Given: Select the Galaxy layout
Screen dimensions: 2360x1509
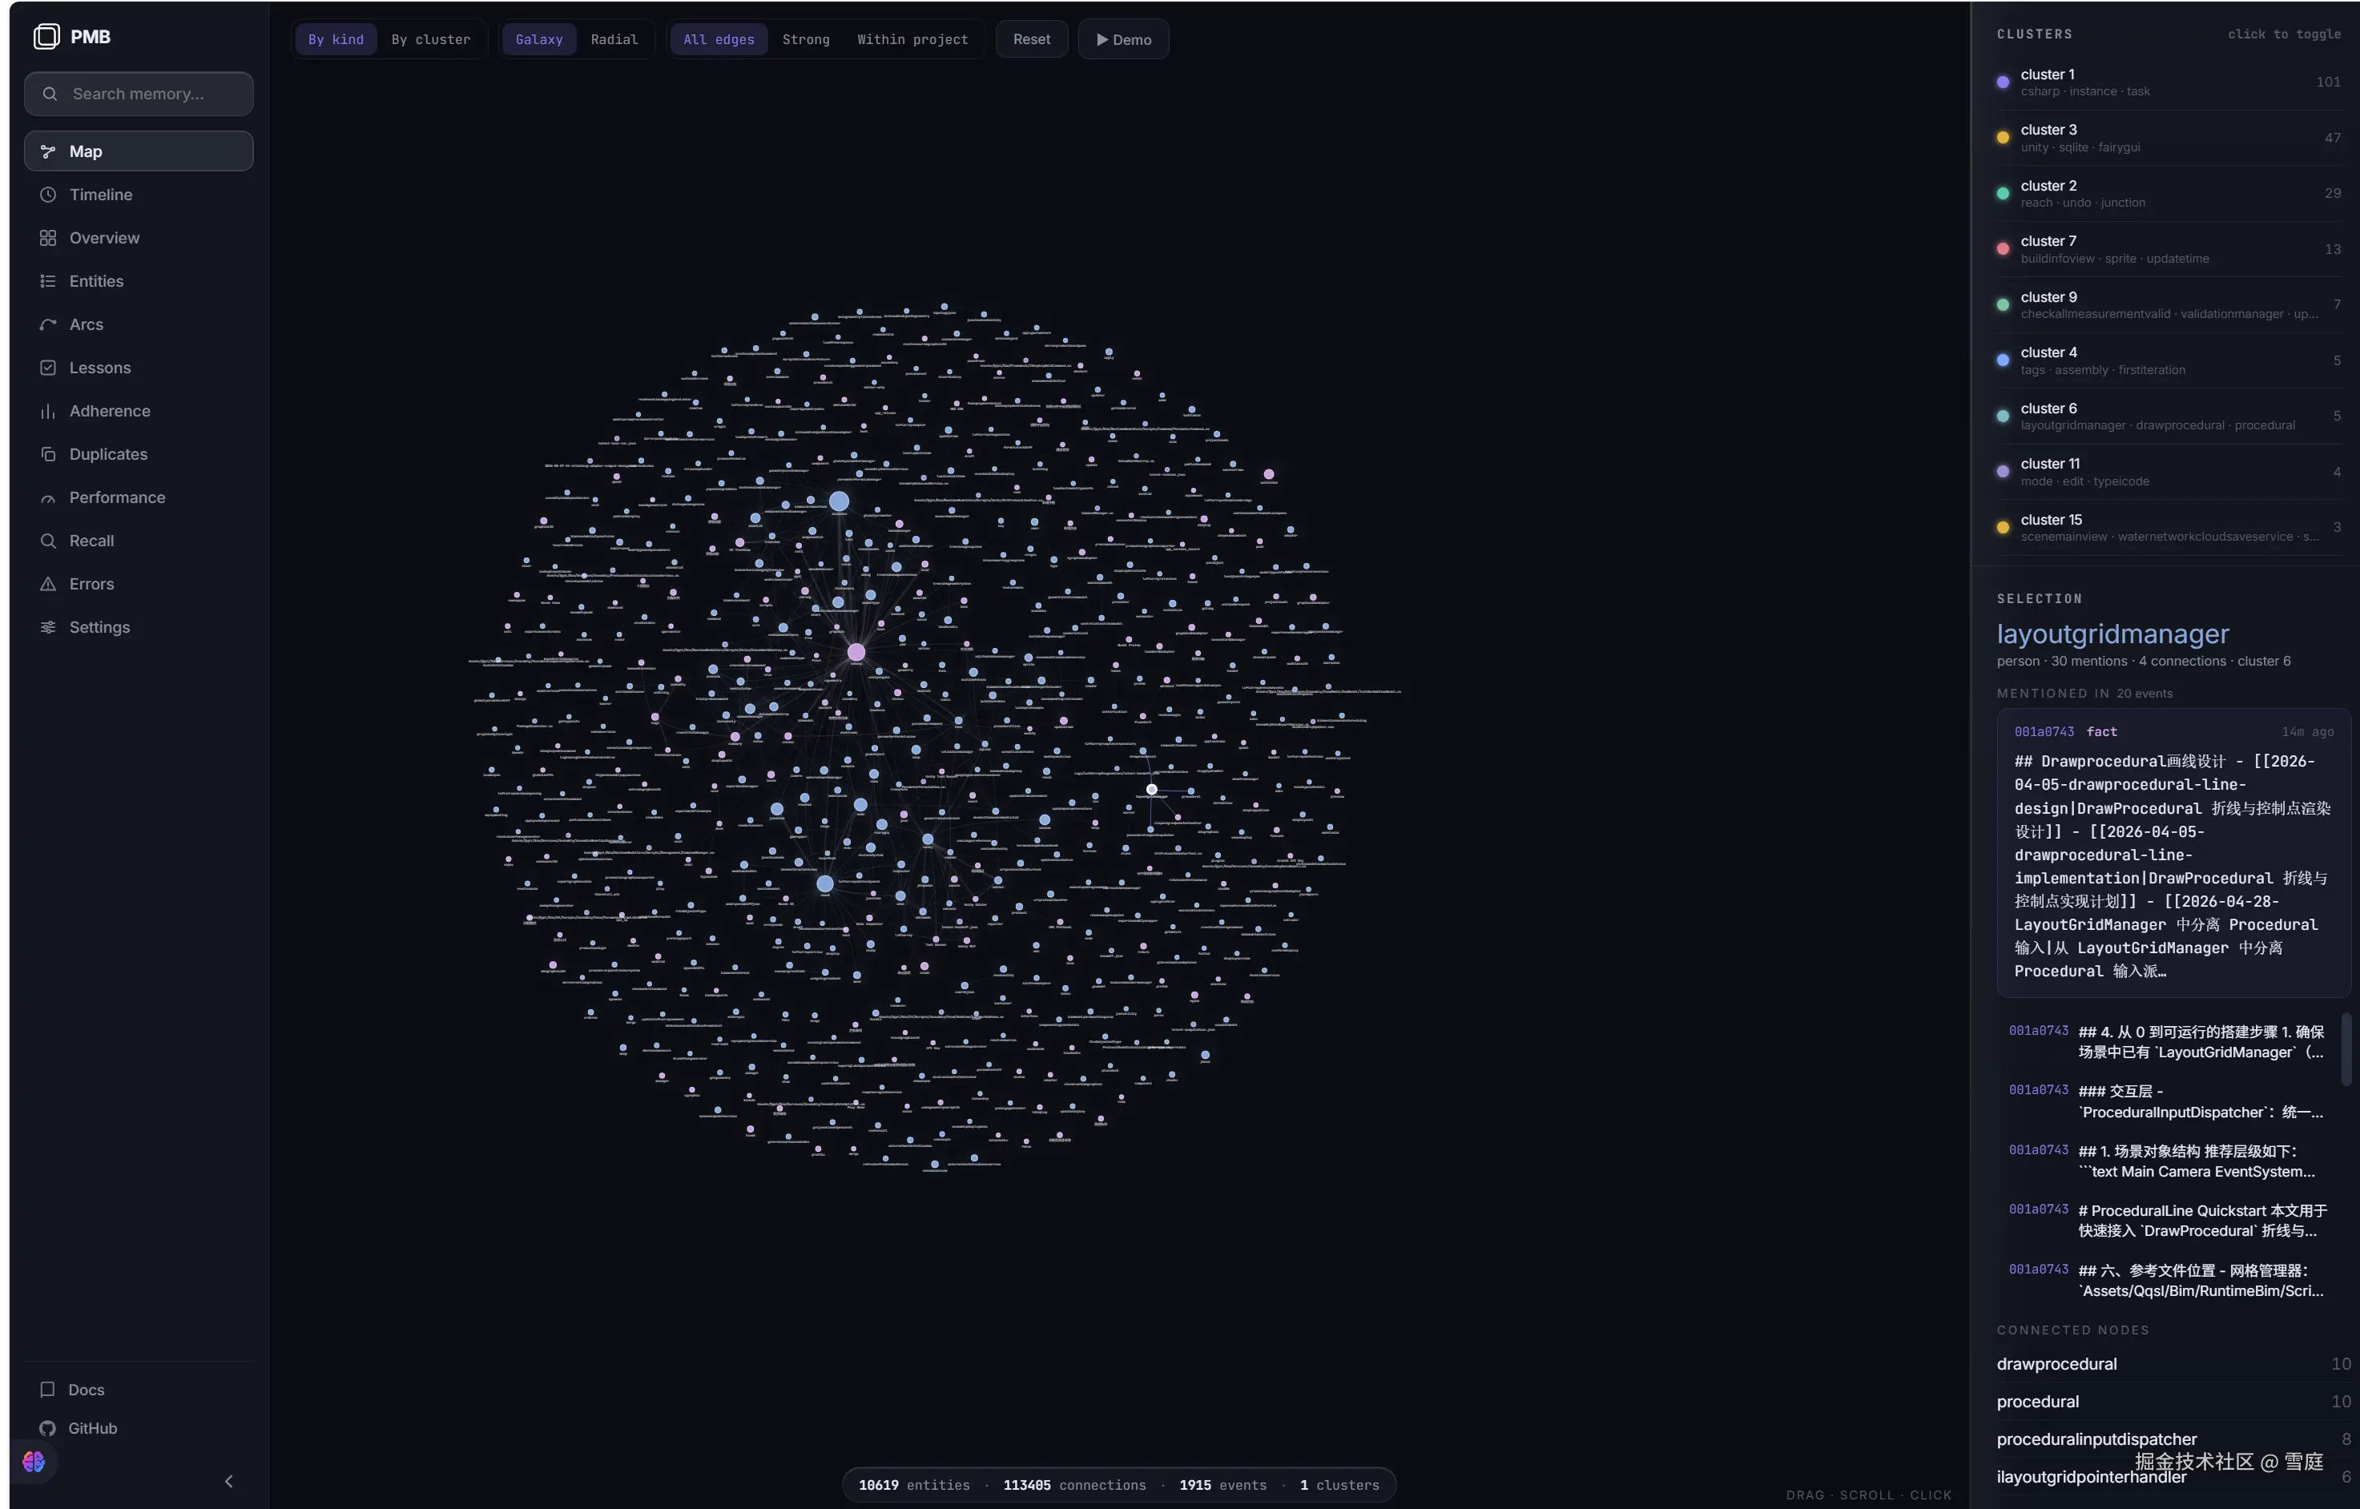Looking at the screenshot, I should point(539,39).
